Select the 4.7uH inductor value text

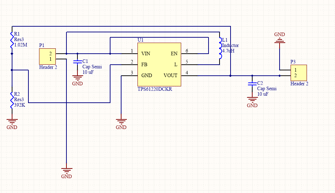tap(228, 51)
